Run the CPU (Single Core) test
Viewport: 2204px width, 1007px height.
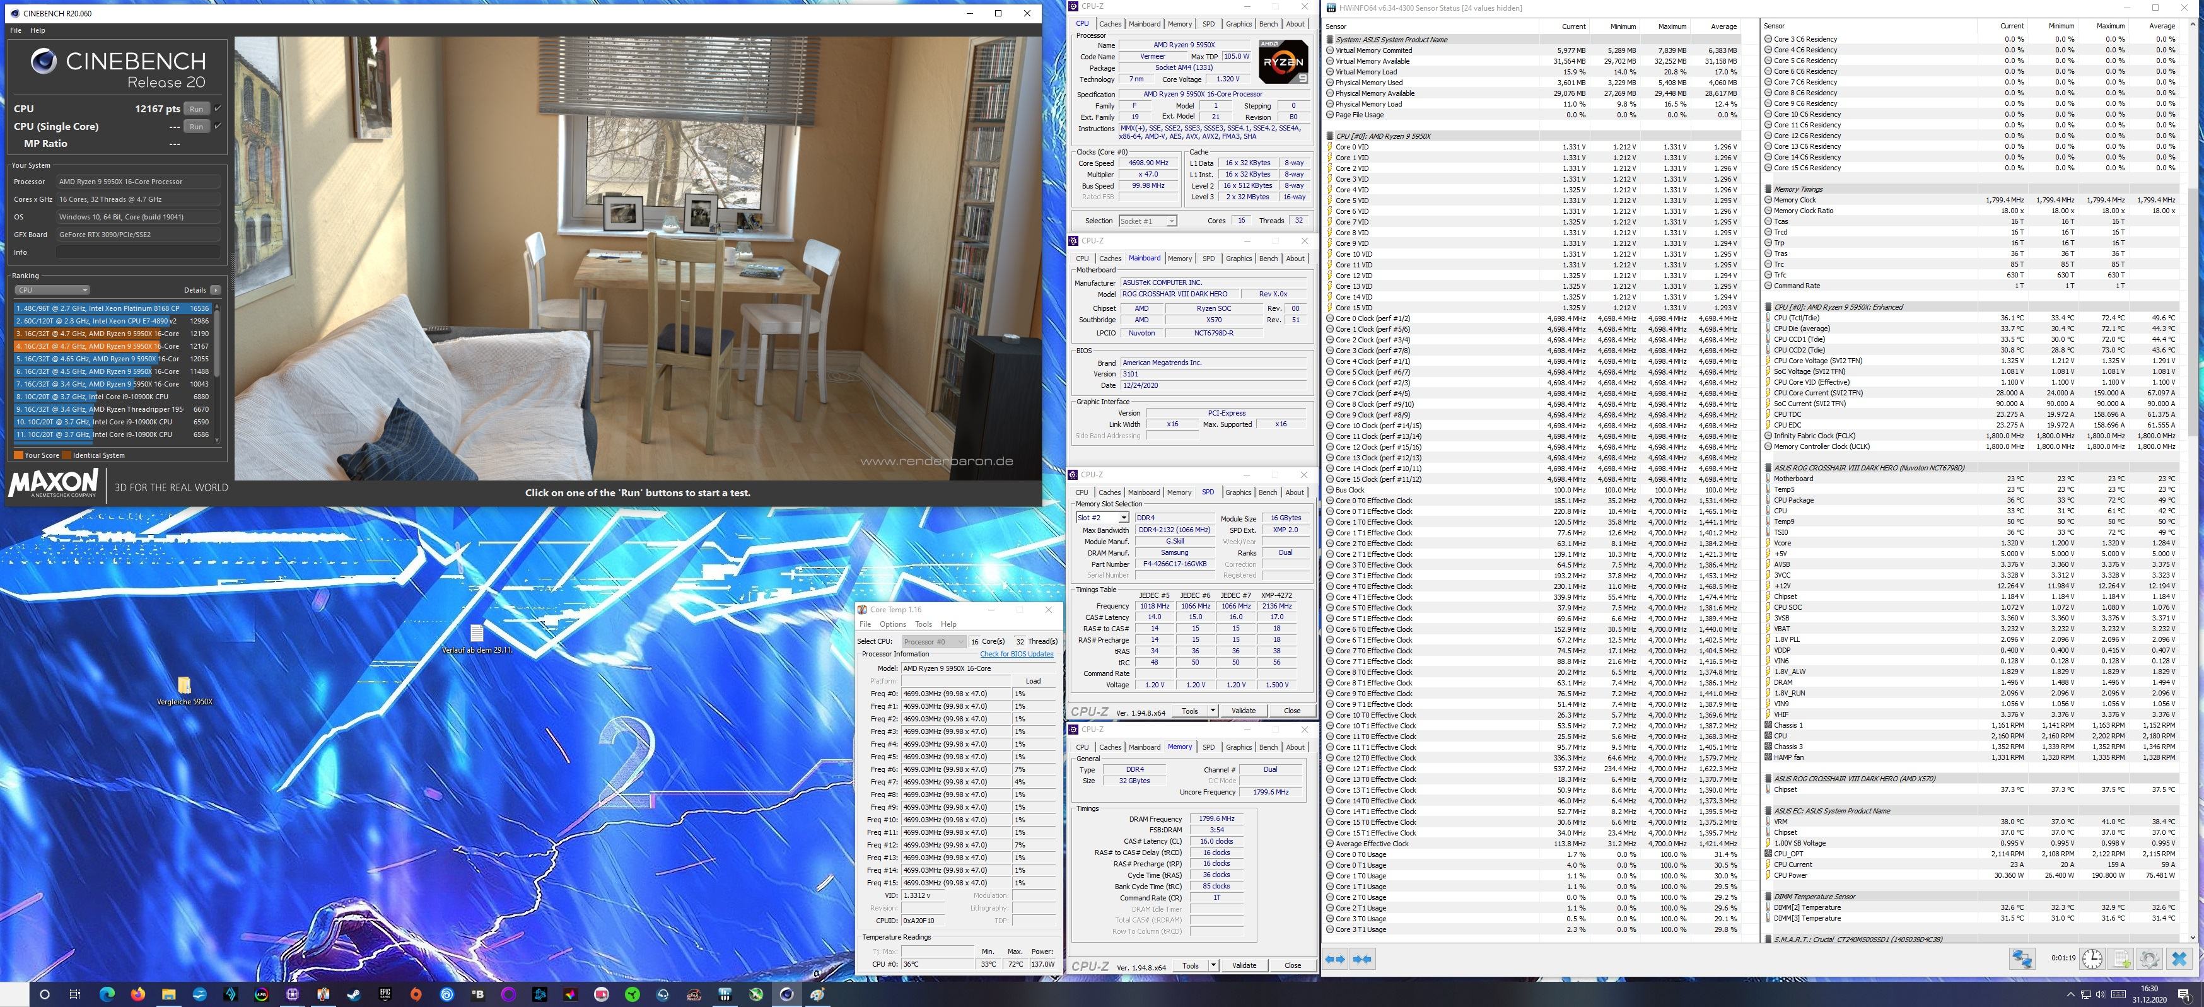pos(196,127)
